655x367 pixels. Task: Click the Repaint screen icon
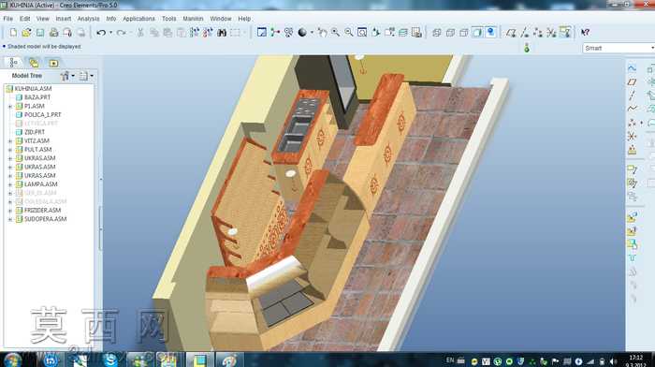pyautogui.click(x=262, y=32)
